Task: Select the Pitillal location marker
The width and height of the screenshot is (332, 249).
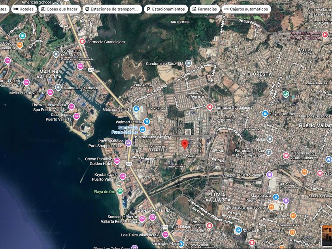Action: coord(270,139)
